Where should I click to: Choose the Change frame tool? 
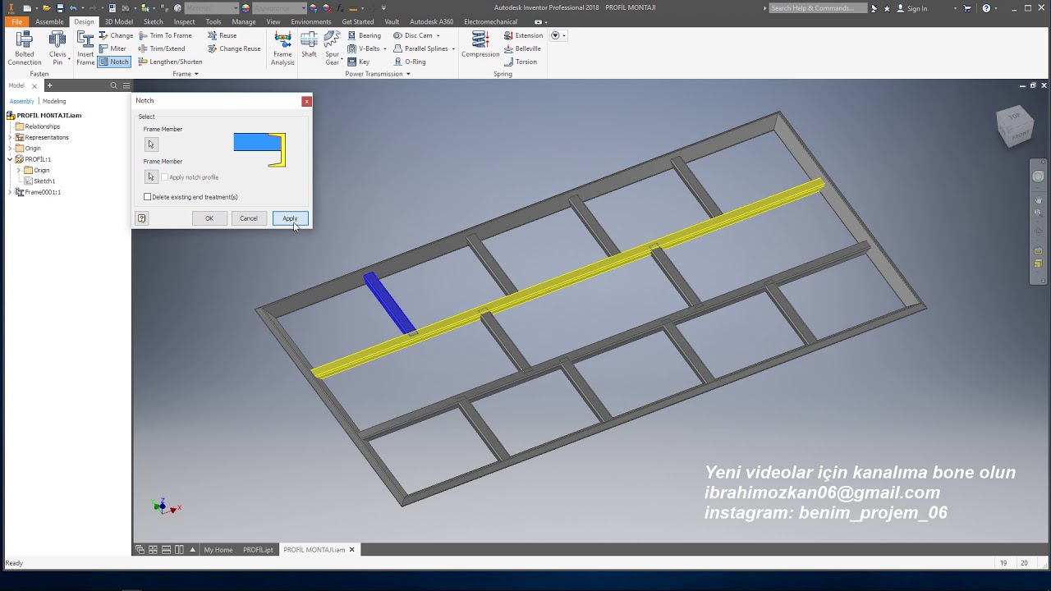116,35
